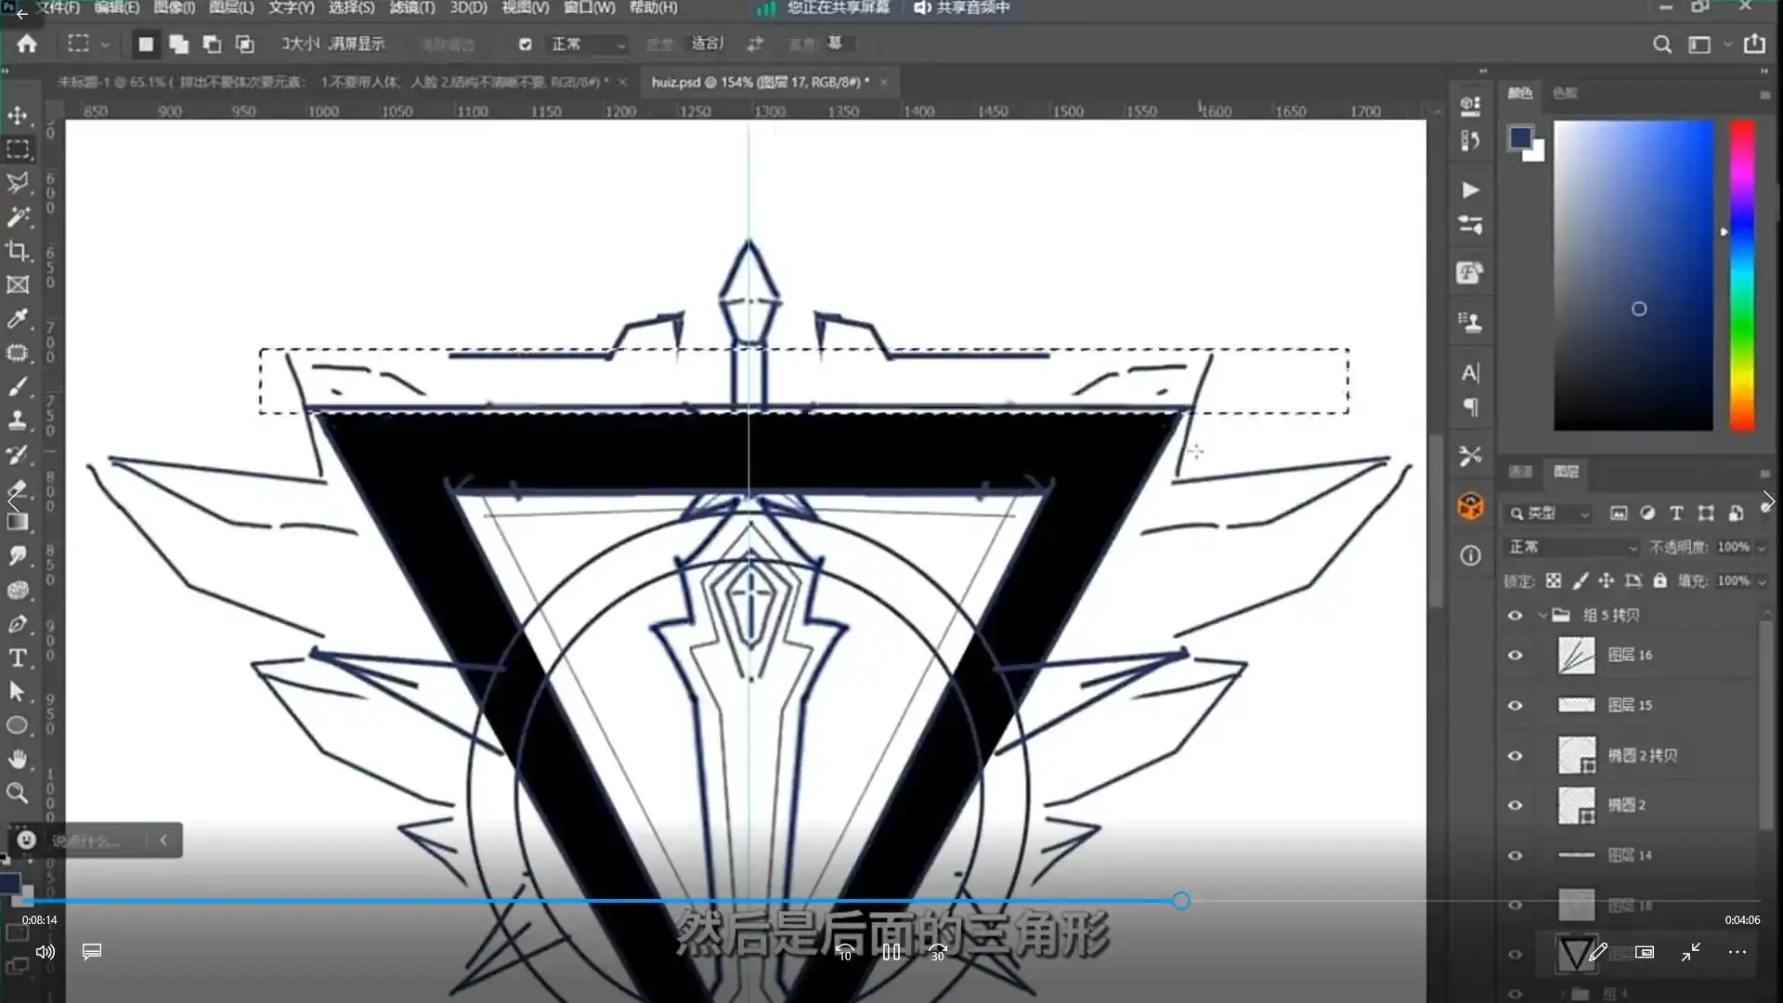Toggle visibility of 椭圆 2 layer
1783x1003 pixels.
coord(1515,805)
